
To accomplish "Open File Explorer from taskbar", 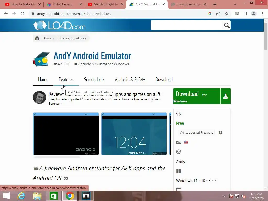I will [x=37, y=196].
